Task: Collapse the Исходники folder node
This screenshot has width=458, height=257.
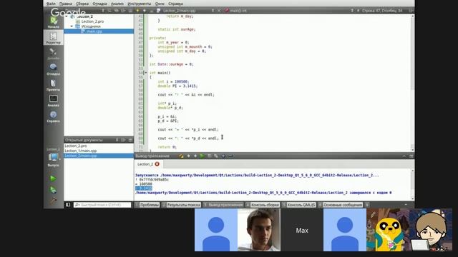Action: point(72,26)
